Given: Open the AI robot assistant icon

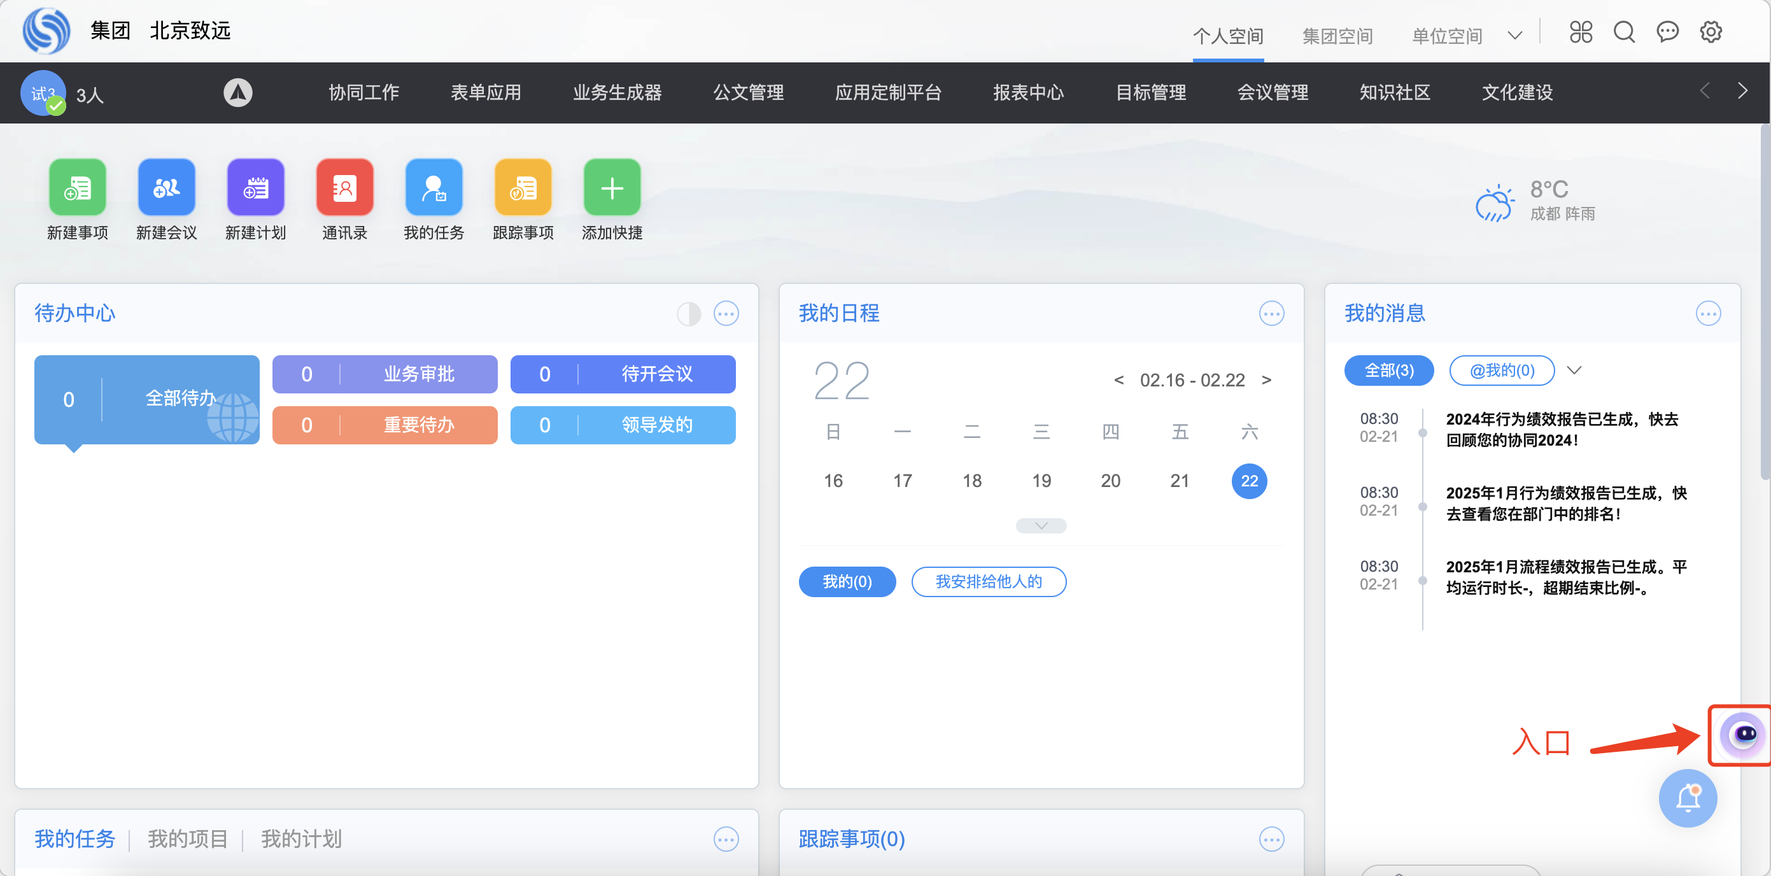Looking at the screenshot, I should [1742, 735].
